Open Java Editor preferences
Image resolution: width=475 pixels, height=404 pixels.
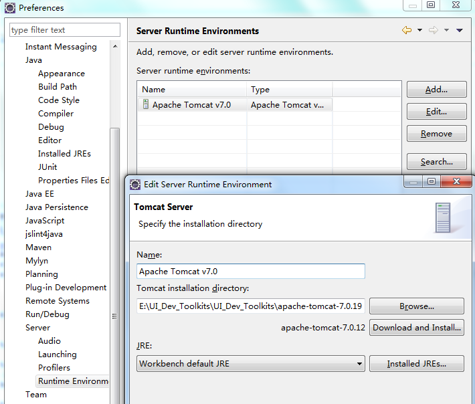click(50, 140)
